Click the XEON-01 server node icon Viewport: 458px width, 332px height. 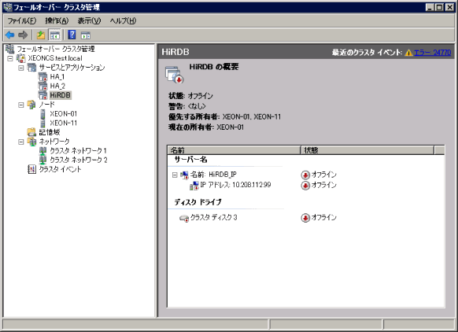(43, 114)
